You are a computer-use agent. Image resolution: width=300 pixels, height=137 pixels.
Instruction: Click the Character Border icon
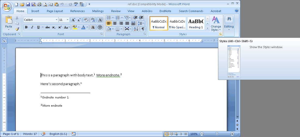(100, 20)
